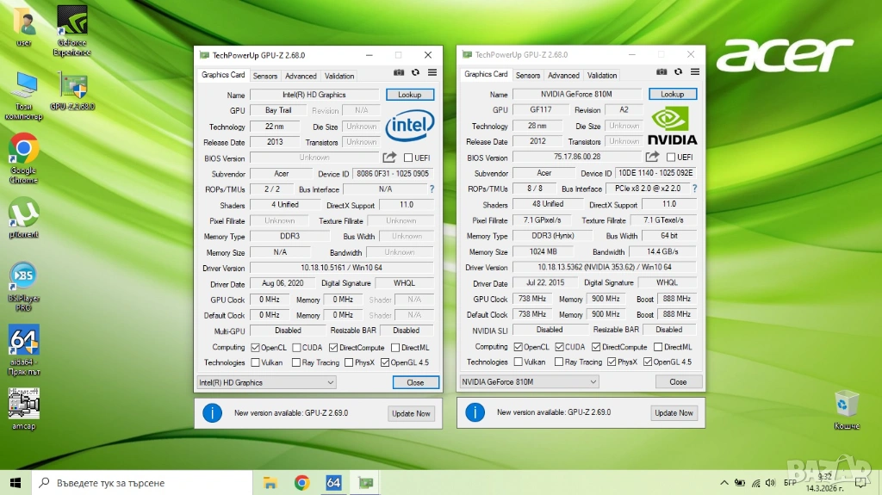Viewport: 882px width, 495px height.
Task: Click the refresh icon in Intel GPU-Z window
Action: [x=415, y=73]
